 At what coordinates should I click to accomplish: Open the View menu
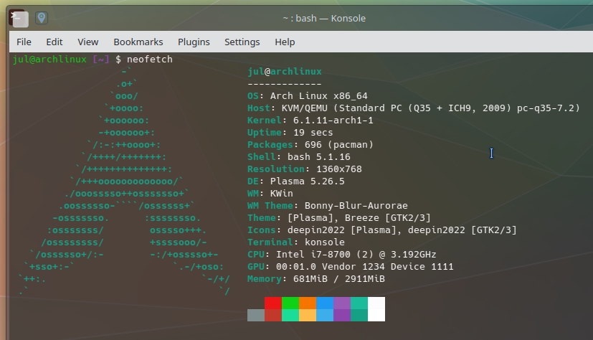point(87,42)
